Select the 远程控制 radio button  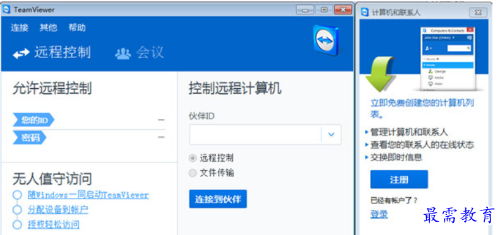click(x=193, y=158)
